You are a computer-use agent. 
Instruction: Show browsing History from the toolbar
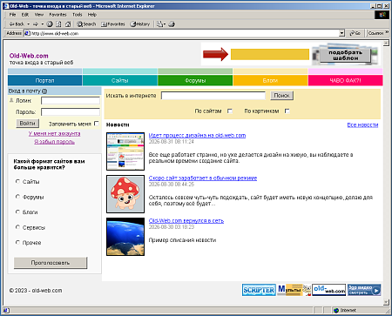pyautogui.click(x=139, y=24)
